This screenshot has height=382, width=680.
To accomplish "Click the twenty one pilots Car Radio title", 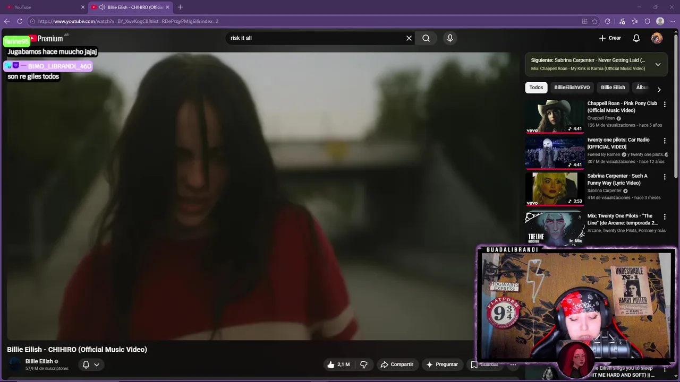I will 618,143.
